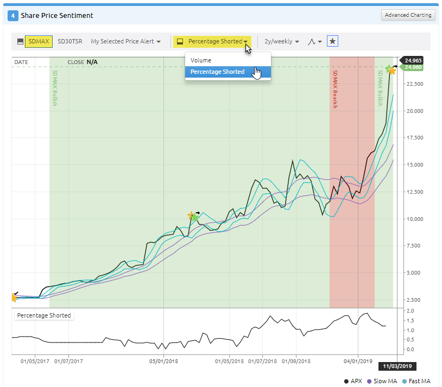Click the 04/01/2019 date axis label
This screenshot has height=387, width=442.
pos(358,361)
